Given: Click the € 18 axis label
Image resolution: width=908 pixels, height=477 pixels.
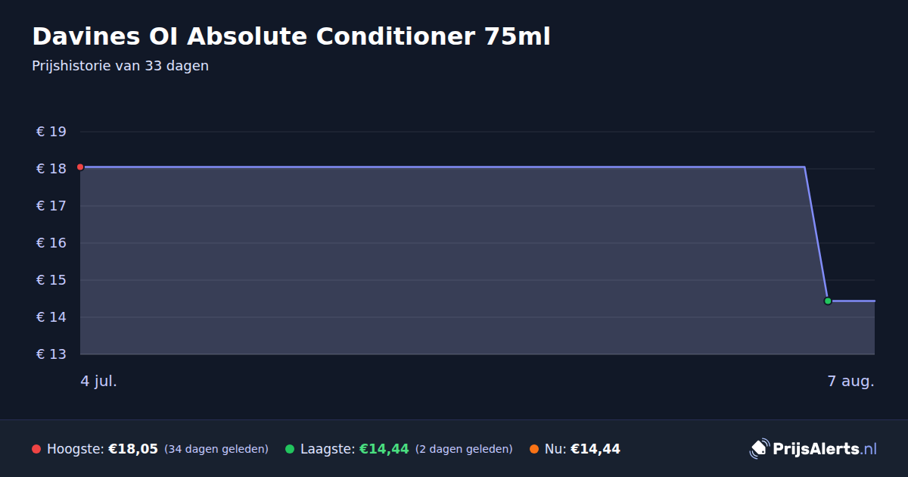Looking at the screenshot, I should pos(51,169).
